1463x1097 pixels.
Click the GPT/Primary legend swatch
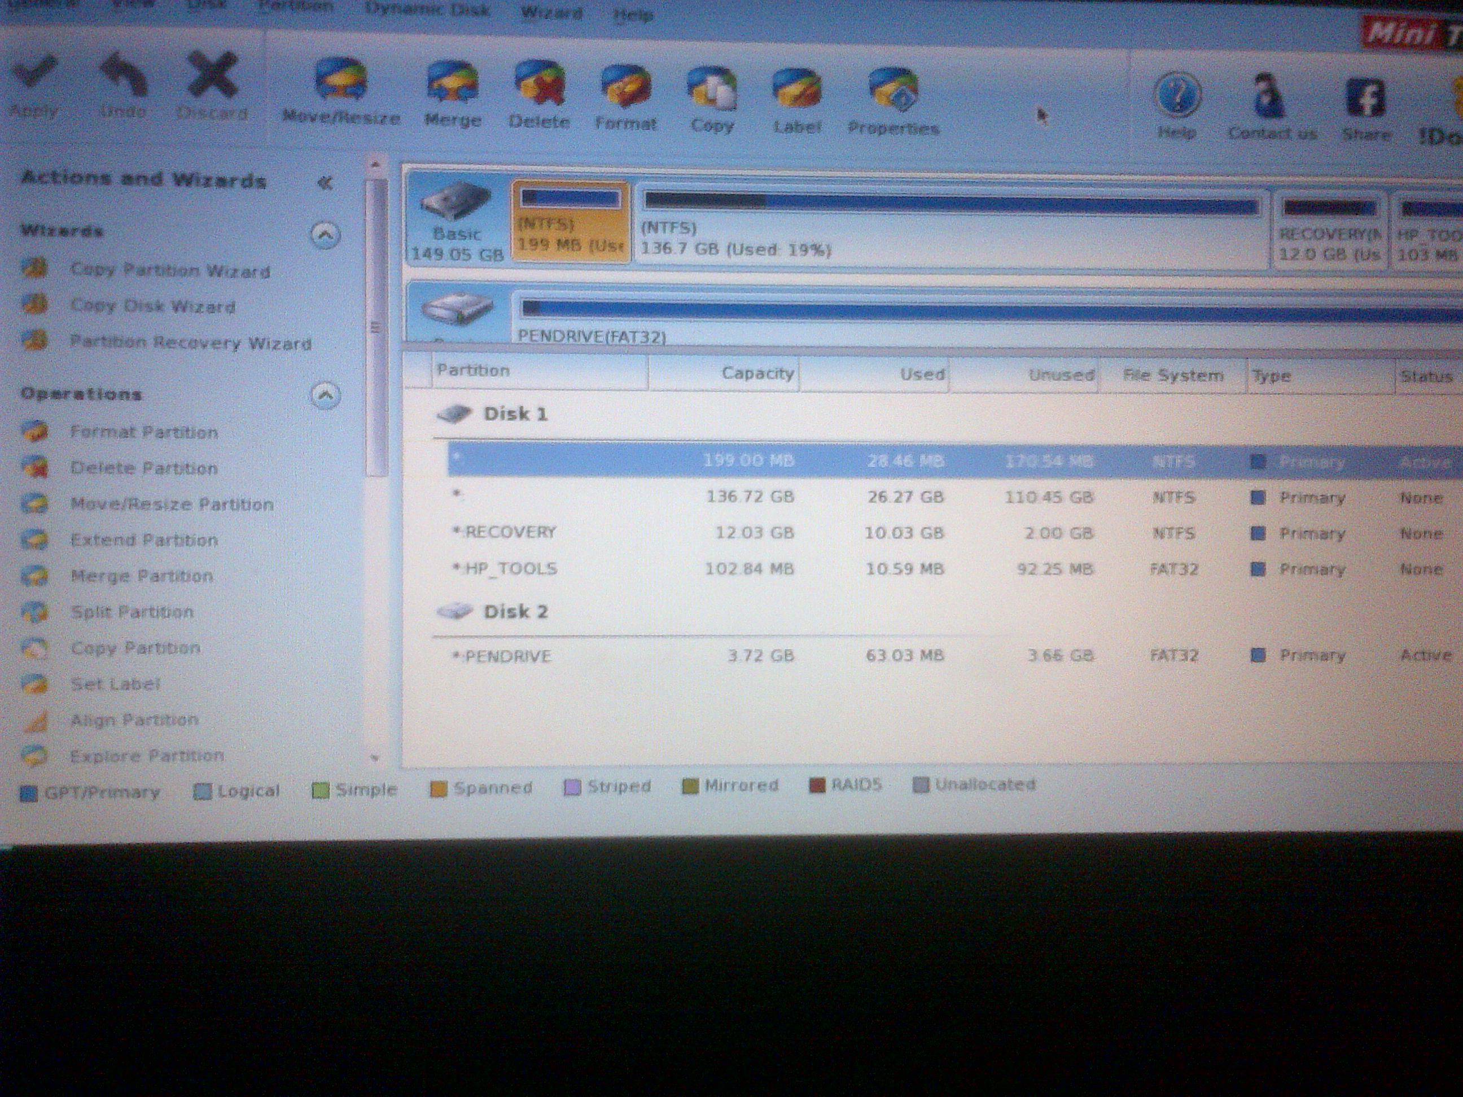pos(28,793)
